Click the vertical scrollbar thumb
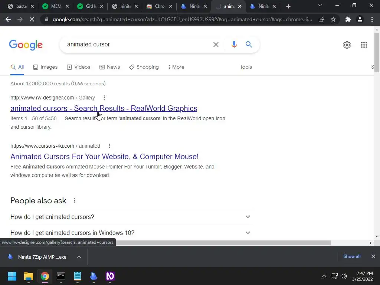 377,52
